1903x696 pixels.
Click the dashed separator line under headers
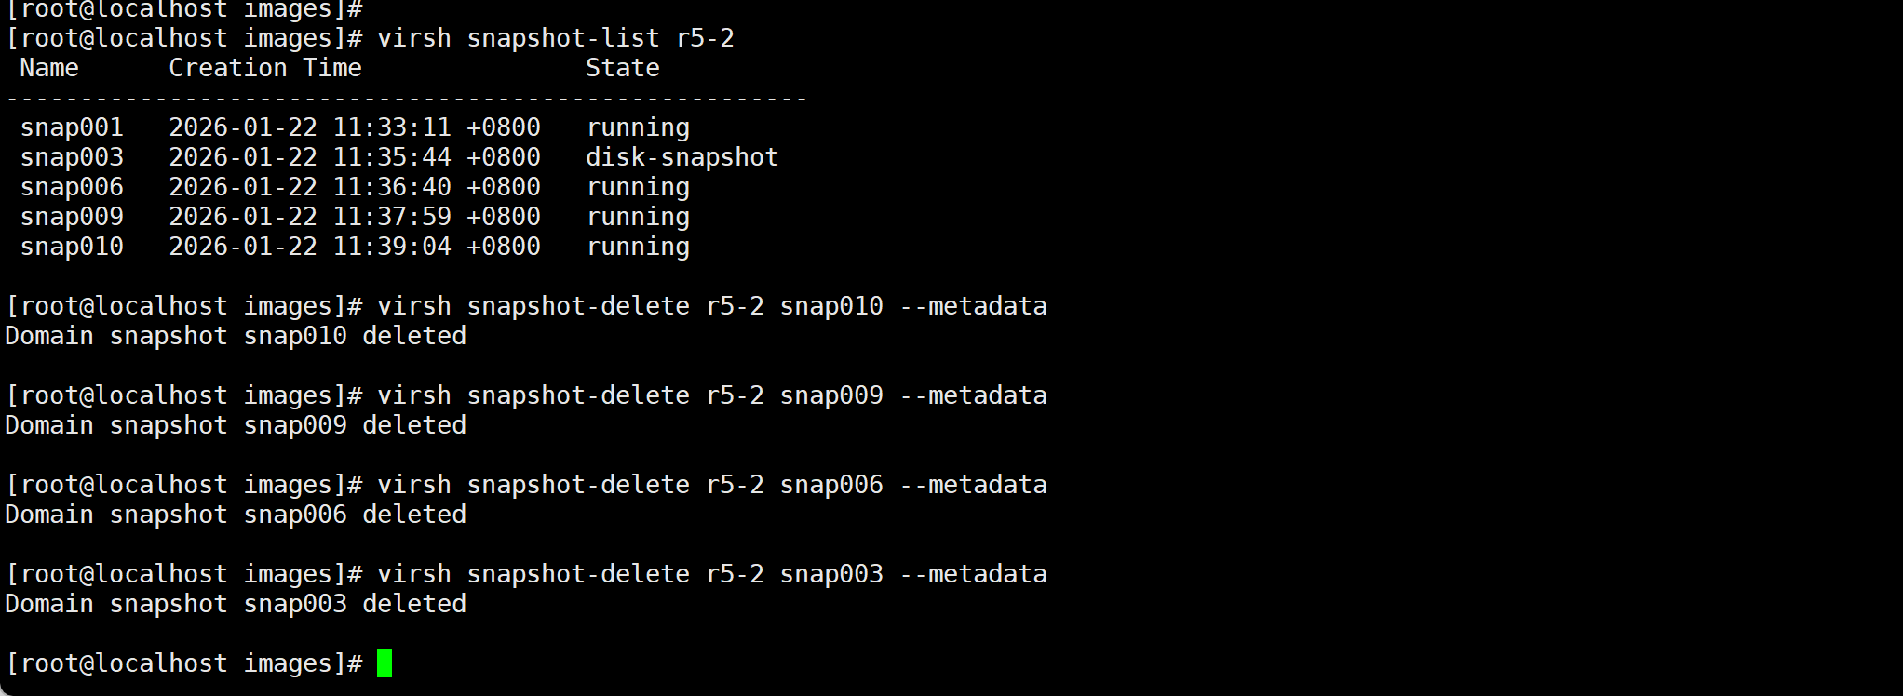point(406,98)
